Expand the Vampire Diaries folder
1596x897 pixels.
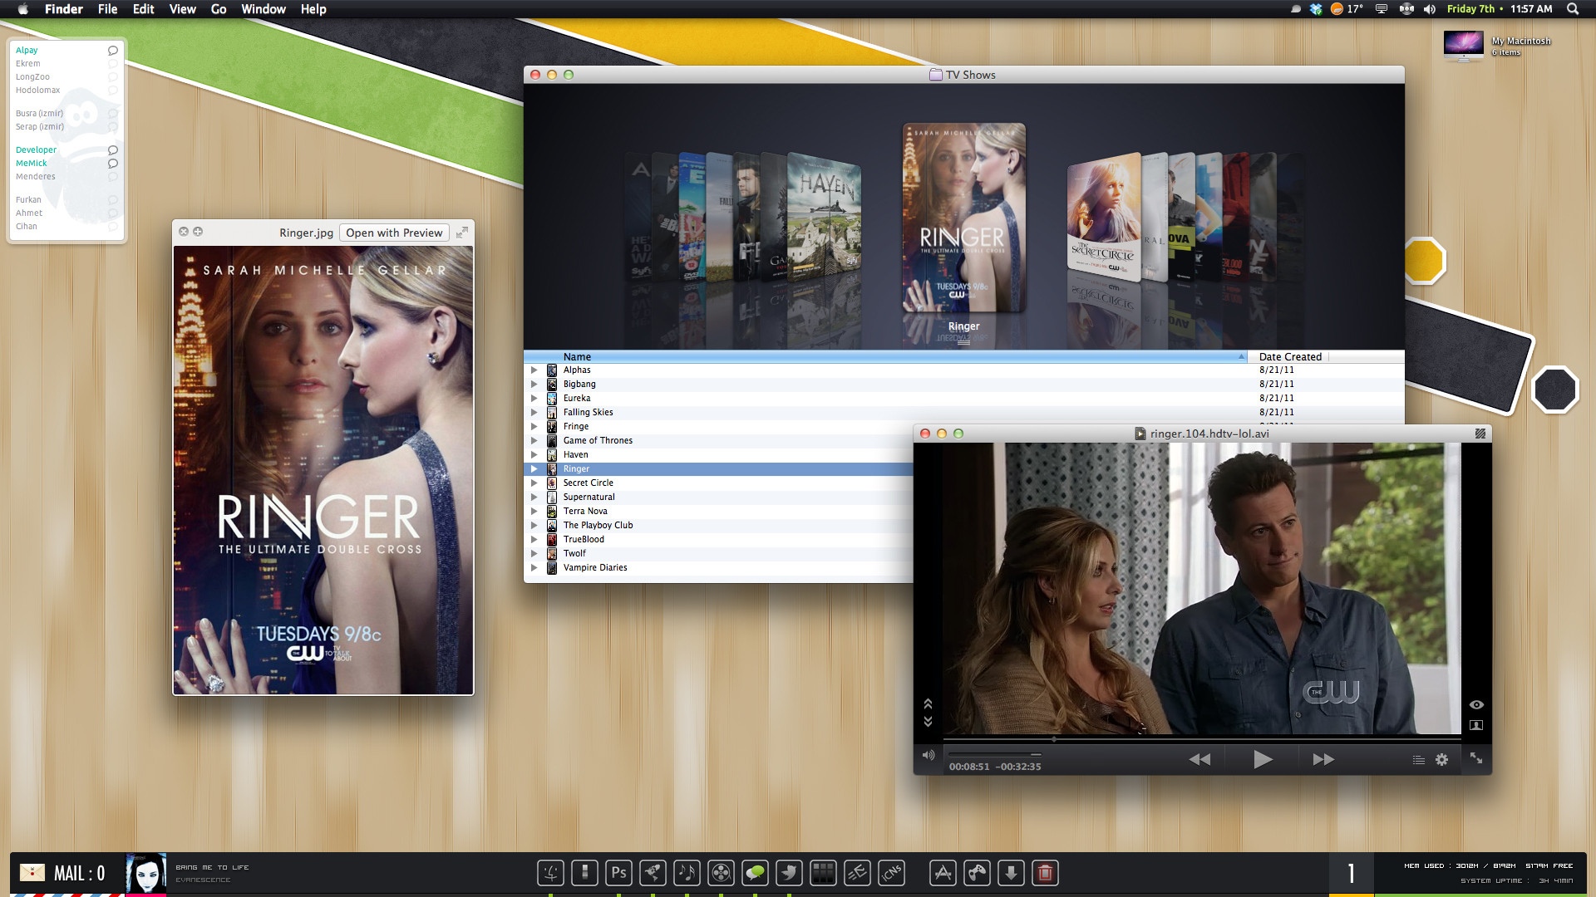coord(534,568)
